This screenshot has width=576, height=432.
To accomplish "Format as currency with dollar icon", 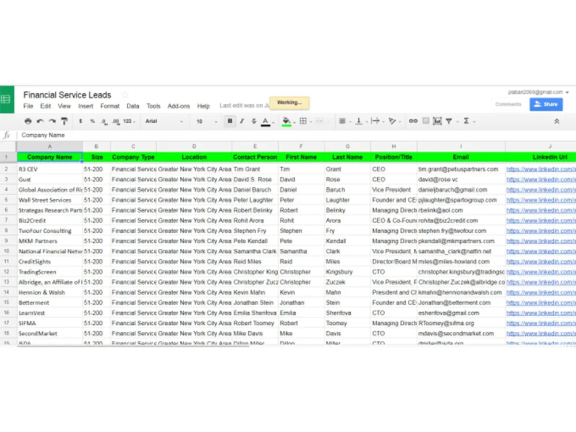I will point(81,121).
